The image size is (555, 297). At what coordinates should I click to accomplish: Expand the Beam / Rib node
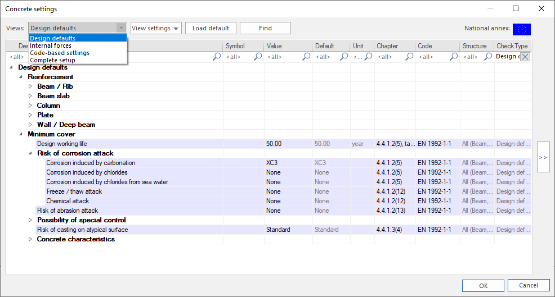pyautogui.click(x=31, y=86)
